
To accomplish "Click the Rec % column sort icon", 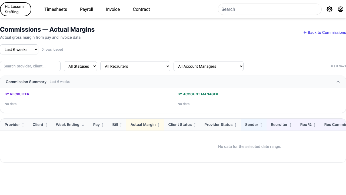I will [315, 125].
